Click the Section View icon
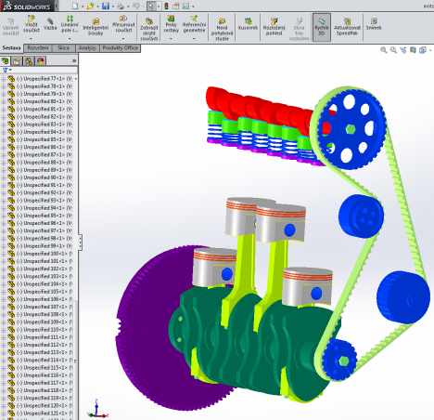 point(413,50)
